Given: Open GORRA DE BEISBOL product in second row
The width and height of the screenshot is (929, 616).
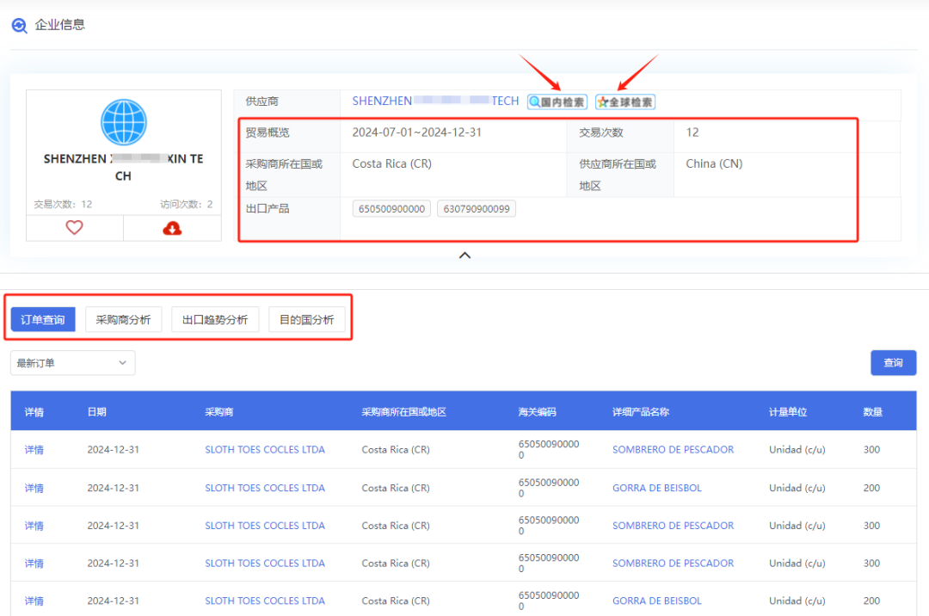Looking at the screenshot, I should click(x=657, y=488).
